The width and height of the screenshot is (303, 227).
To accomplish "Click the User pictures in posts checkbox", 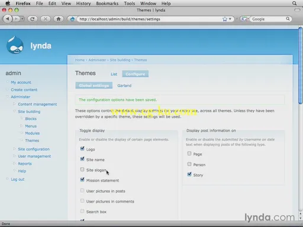I will (x=82, y=190).
